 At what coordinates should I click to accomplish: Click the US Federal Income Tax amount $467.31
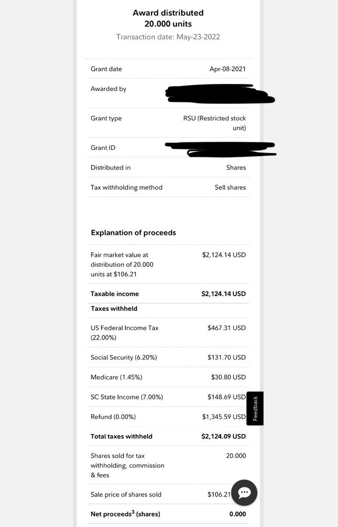tap(226, 328)
